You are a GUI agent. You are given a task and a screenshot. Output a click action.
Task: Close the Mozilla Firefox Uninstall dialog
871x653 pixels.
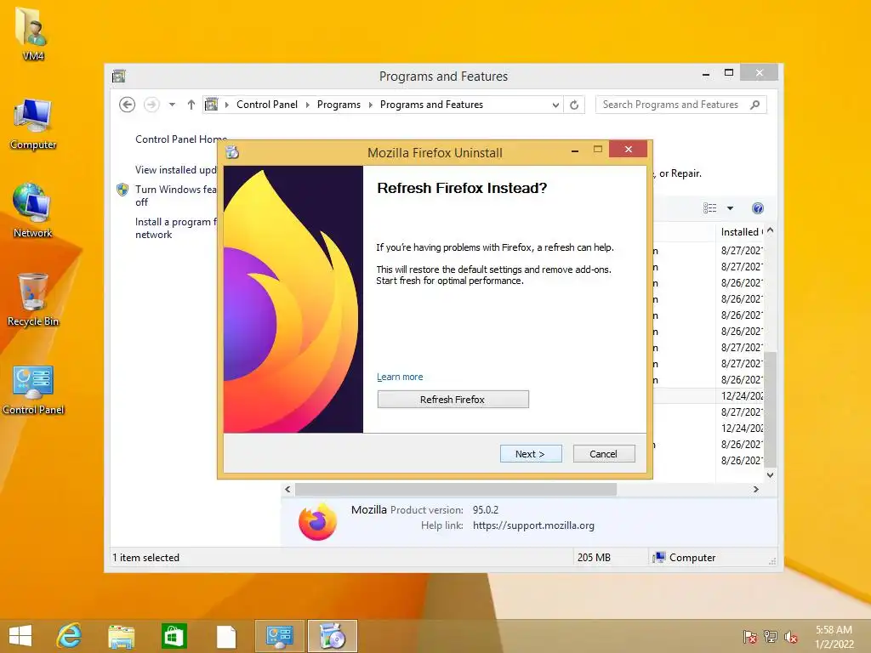coord(628,150)
